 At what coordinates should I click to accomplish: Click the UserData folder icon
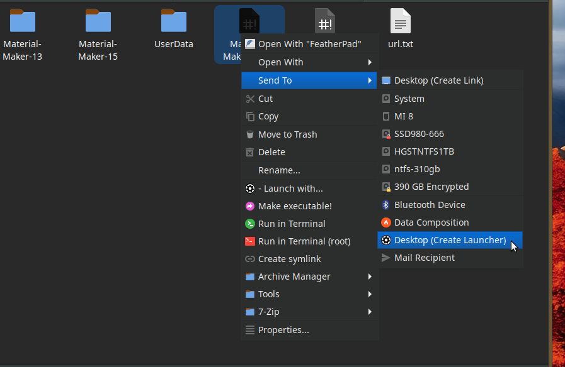click(x=174, y=21)
